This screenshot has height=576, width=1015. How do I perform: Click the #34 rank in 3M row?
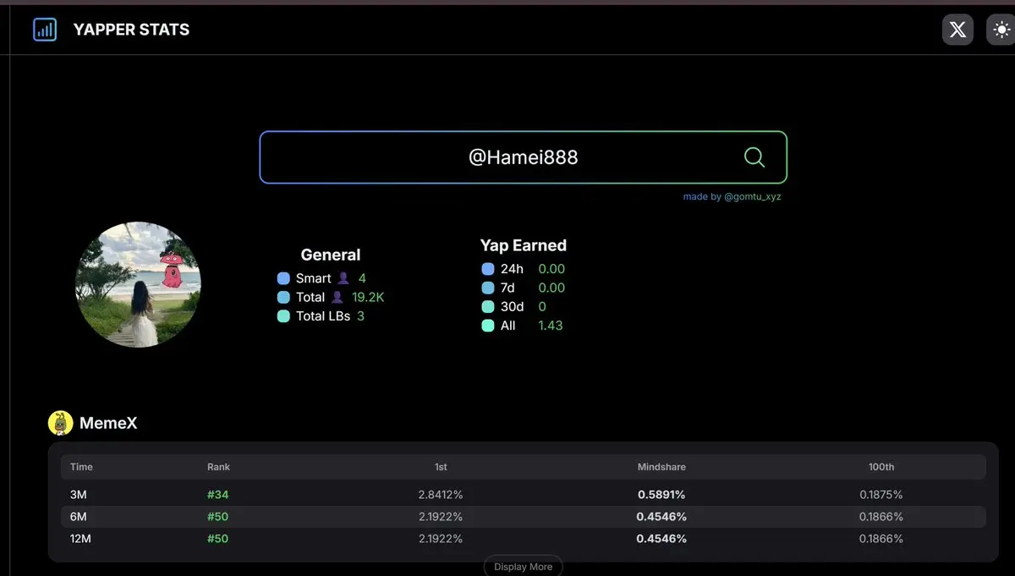pyautogui.click(x=217, y=494)
